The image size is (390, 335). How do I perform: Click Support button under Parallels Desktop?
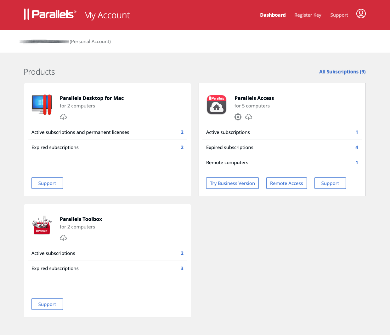(x=47, y=183)
